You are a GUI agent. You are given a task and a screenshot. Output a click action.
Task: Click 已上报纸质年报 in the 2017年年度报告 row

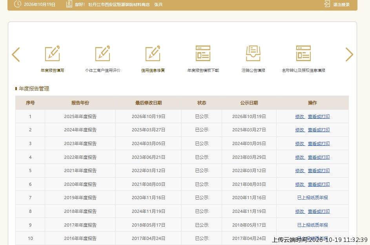click(x=312, y=225)
